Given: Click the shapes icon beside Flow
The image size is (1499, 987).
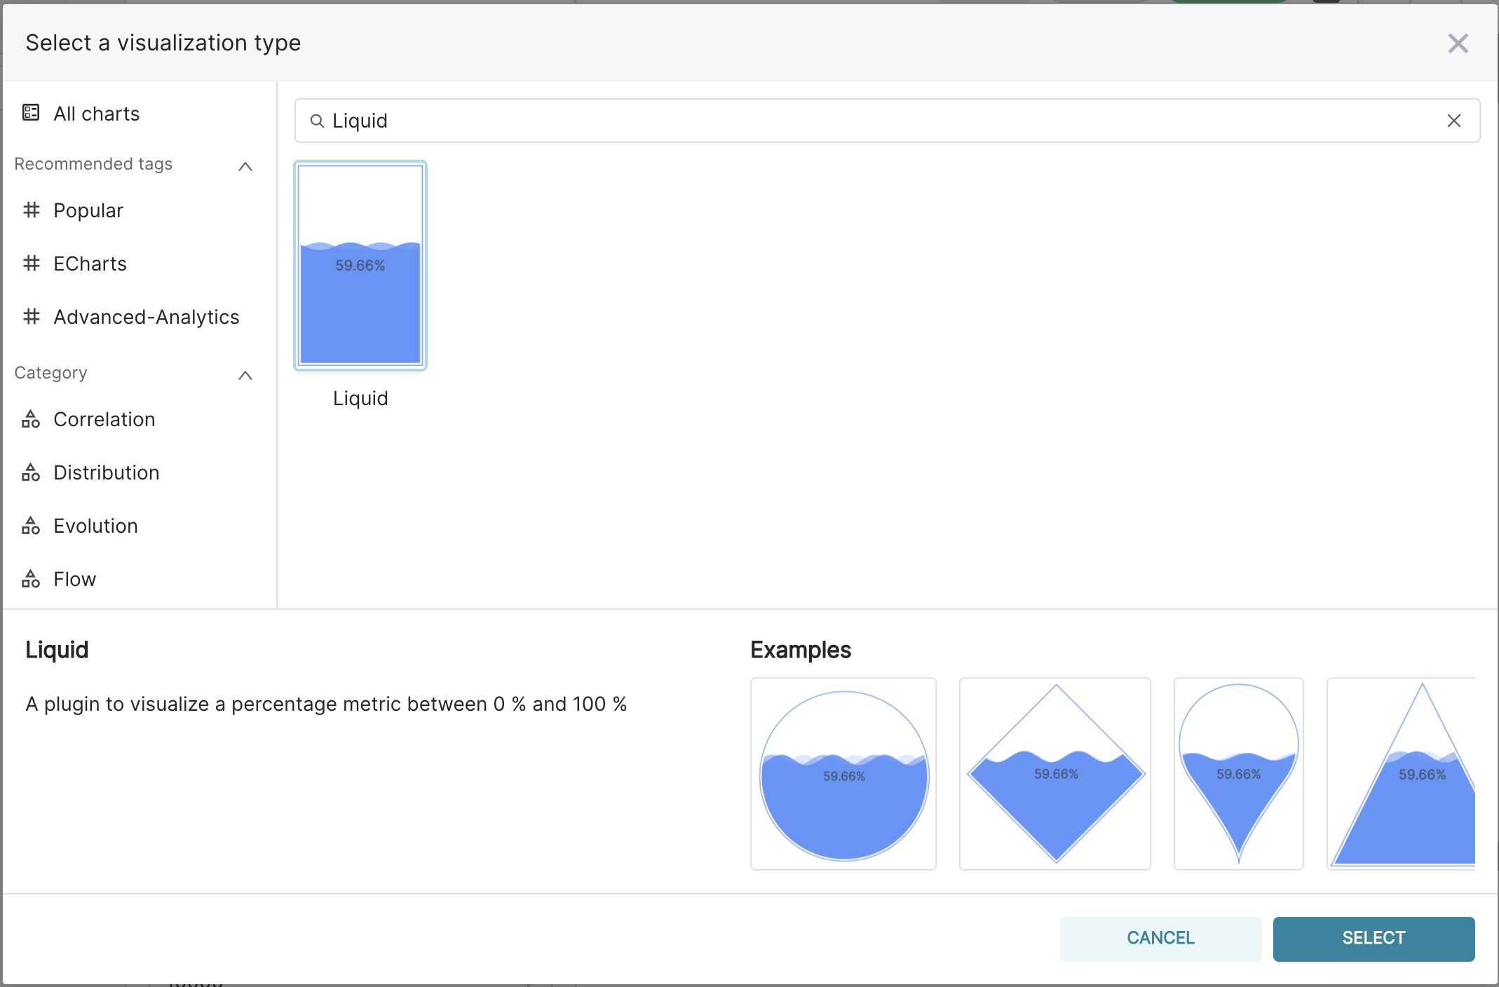Looking at the screenshot, I should point(31,579).
